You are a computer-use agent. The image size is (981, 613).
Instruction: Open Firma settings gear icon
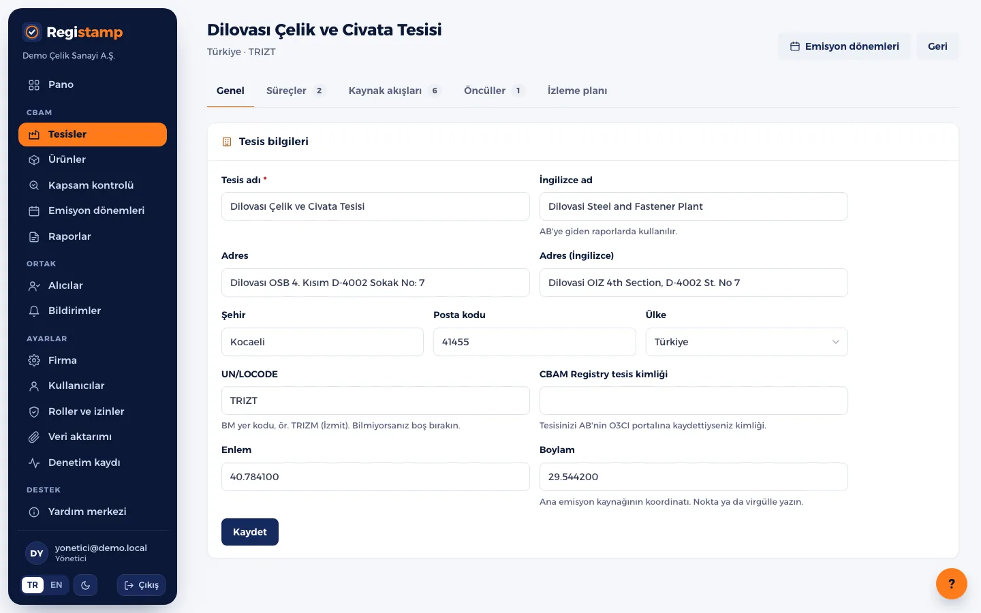coord(34,360)
